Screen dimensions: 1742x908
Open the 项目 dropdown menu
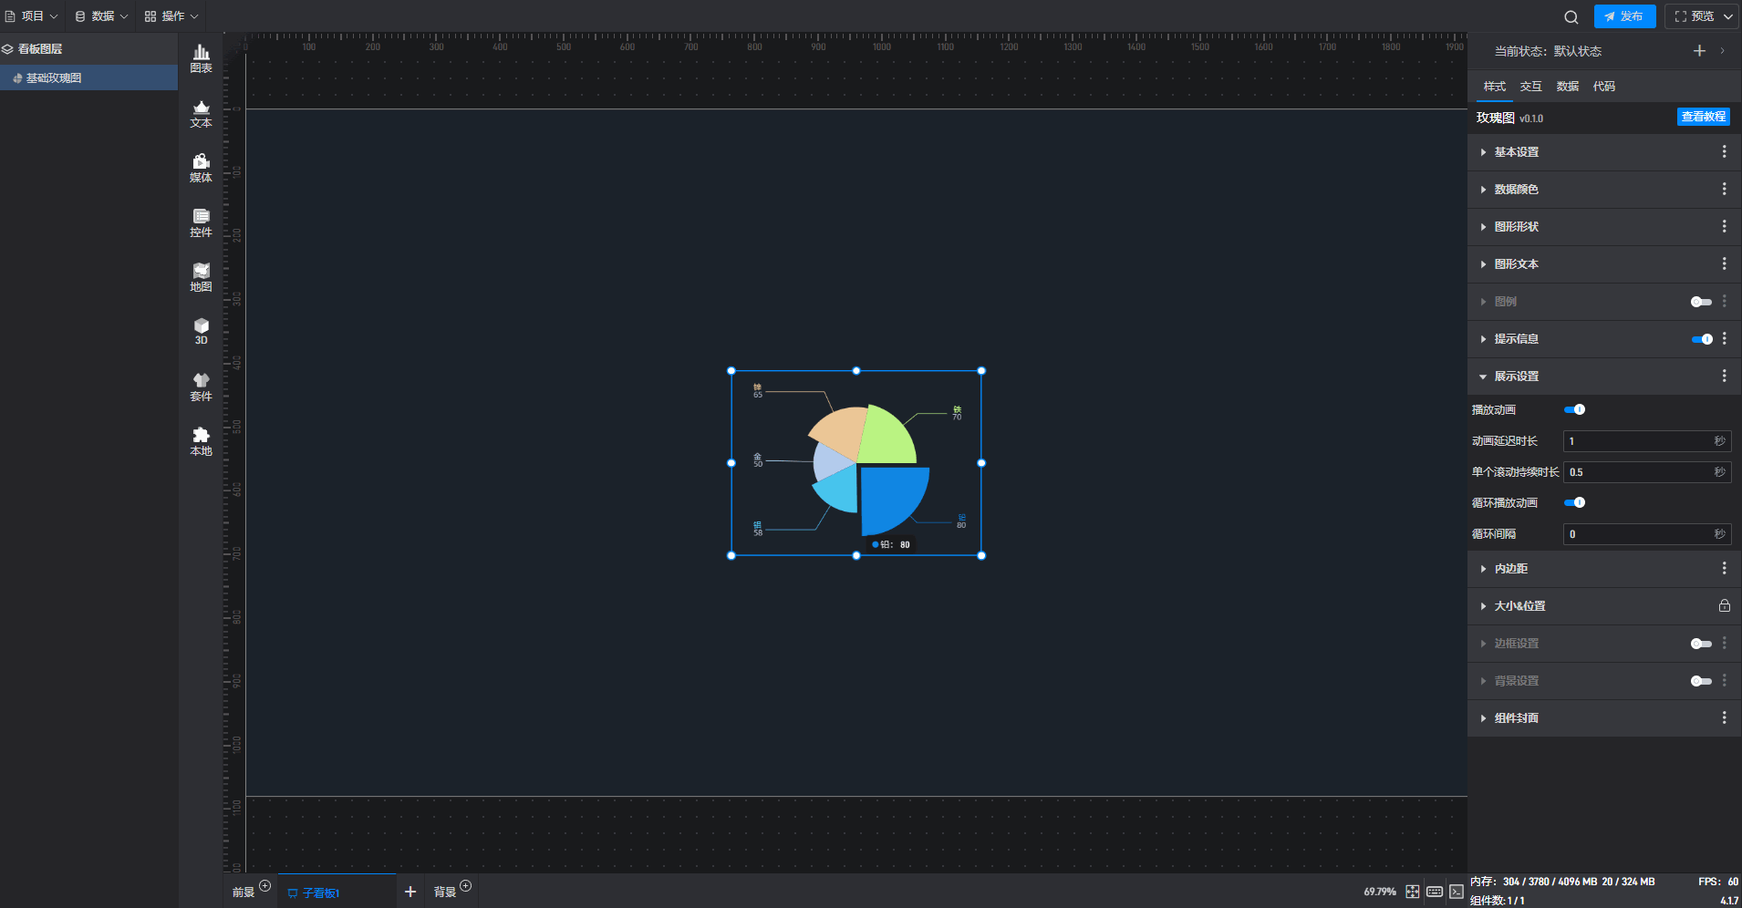[x=32, y=16]
